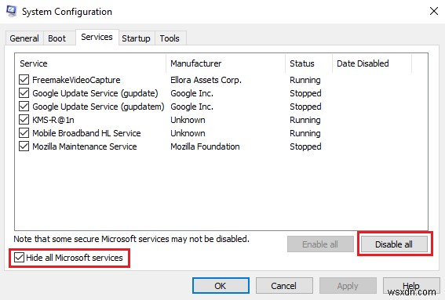Uncheck Google Update Service (gupdatem) checkbox
Screen dimensions: 445x300
click(24, 107)
